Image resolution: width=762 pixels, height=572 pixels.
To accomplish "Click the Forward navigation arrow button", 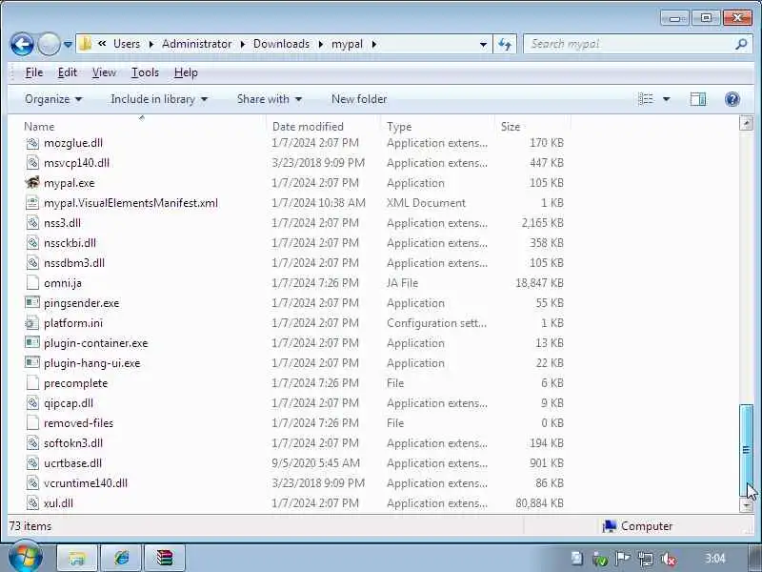I will [x=49, y=44].
